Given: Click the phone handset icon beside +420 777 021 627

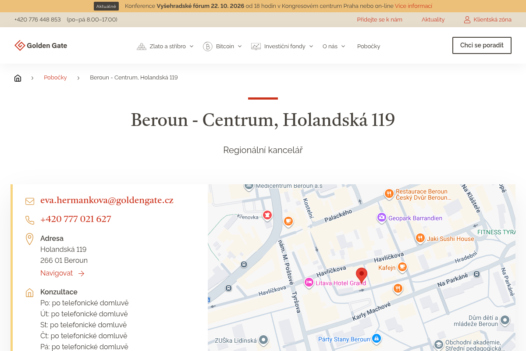Looking at the screenshot, I should (x=30, y=220).
